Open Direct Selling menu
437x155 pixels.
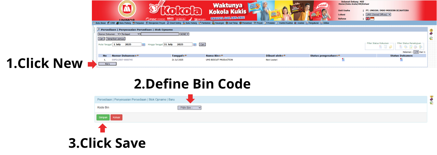[174, 23]
